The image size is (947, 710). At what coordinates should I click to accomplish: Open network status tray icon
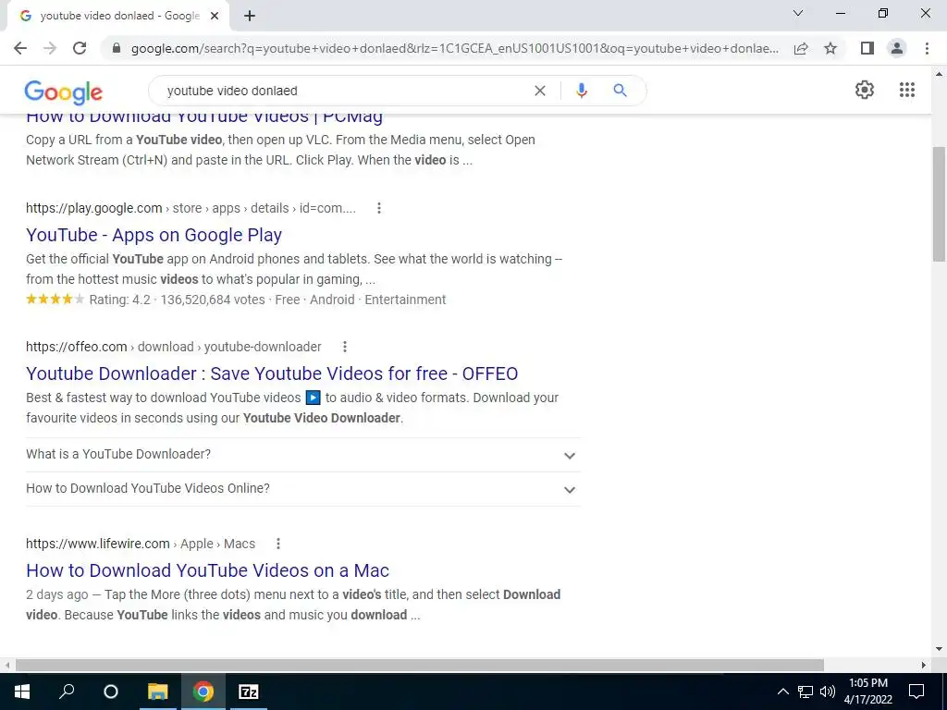(806, 692)
